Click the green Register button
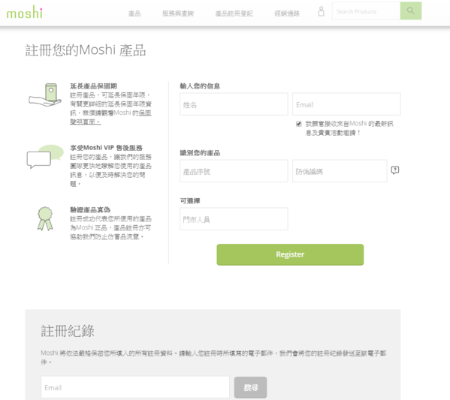This screenshot has height=400, width=450. 290,254
